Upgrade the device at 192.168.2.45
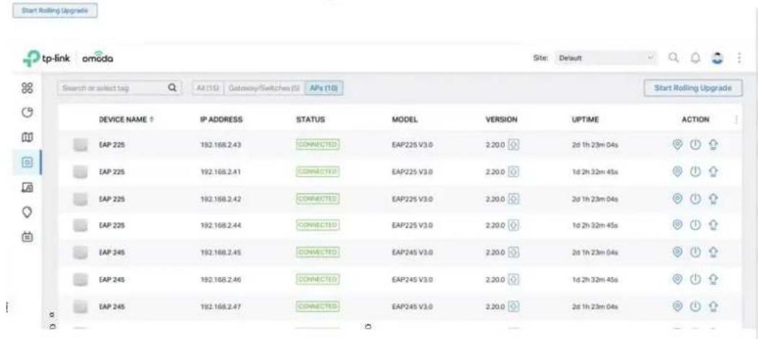This screenshot has width=758, height=339. [713, 252]
